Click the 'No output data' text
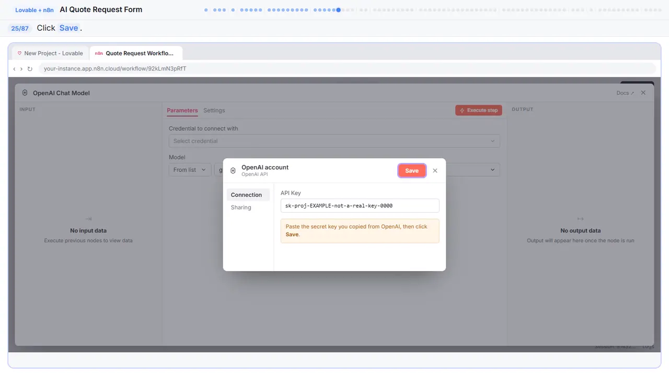Screen dimensions: 669x376 point(580,230)
